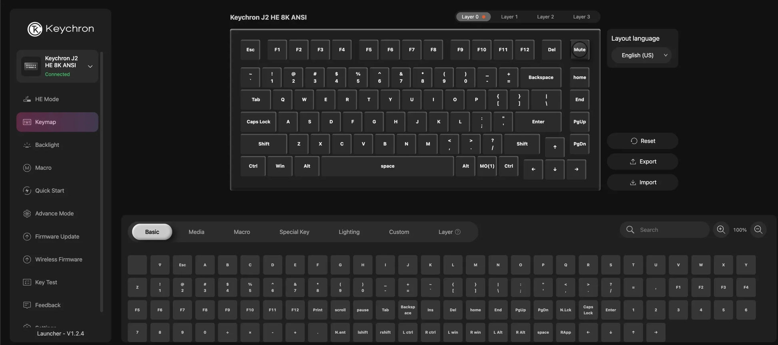778x345 pixels.
Task: Pick the Ins keycode in Basic list
Action: (x=430, y=310)
